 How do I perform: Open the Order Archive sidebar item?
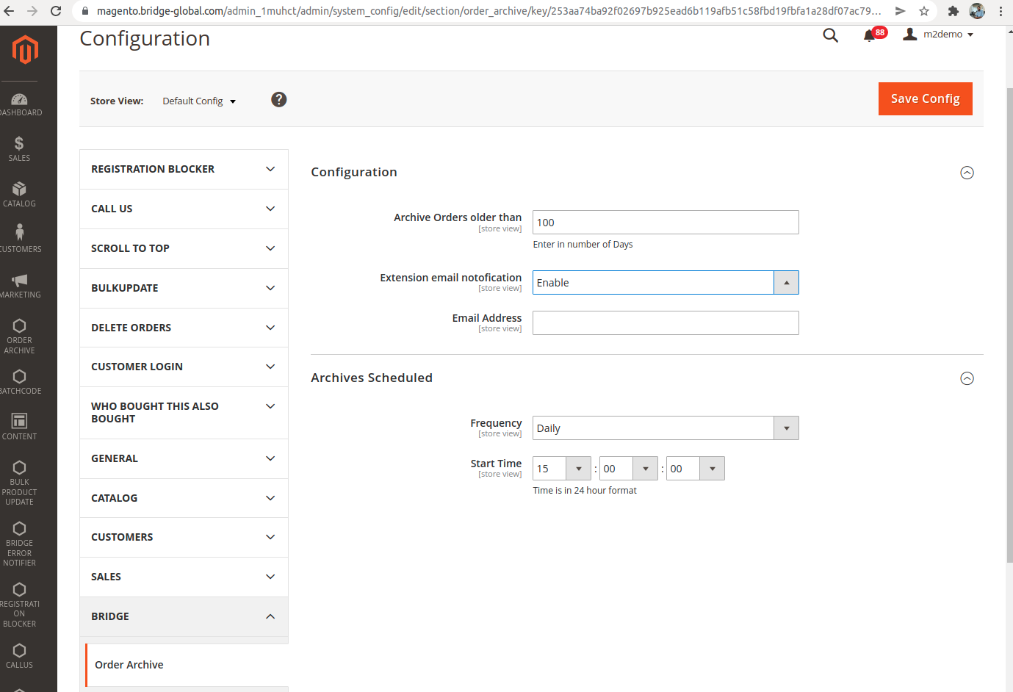point(20,335)
